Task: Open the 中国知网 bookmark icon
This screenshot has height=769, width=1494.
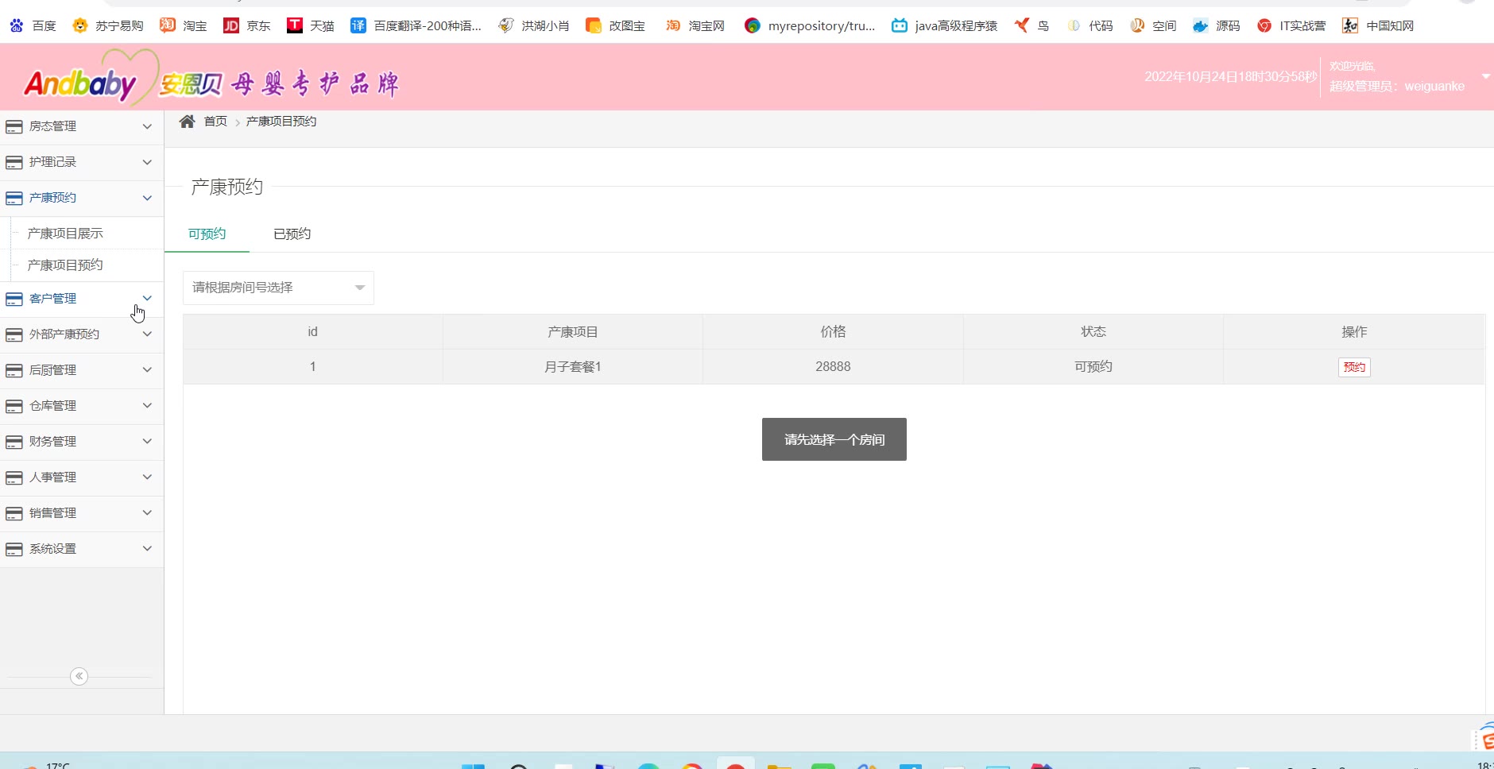Action: [1350, 25]
